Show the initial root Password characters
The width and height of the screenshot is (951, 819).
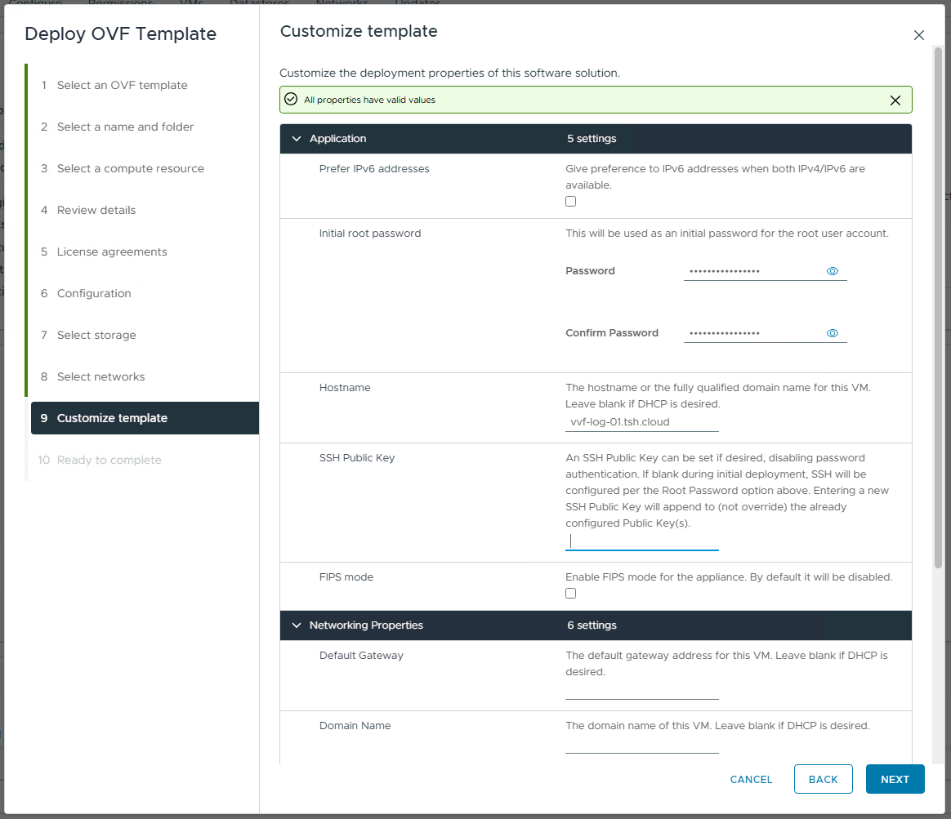point(833,271)
